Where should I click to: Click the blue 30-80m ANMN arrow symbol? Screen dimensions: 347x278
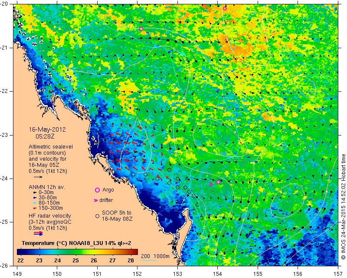click(x=35, y=198)
